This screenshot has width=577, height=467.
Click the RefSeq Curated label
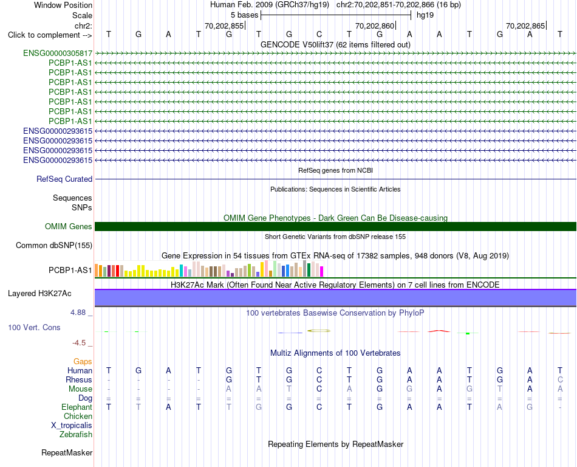click(64, 179)
